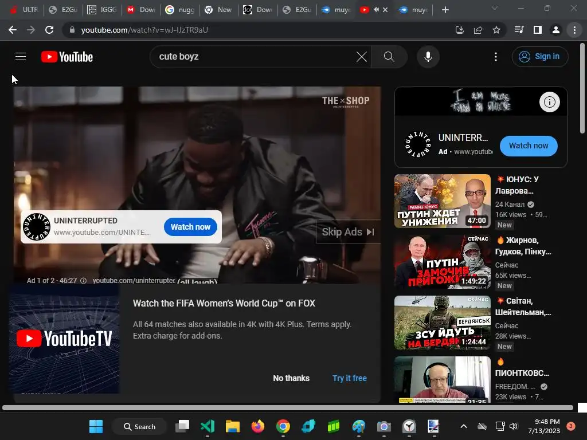Switch to the 'New' browser tab

(218, 10)
